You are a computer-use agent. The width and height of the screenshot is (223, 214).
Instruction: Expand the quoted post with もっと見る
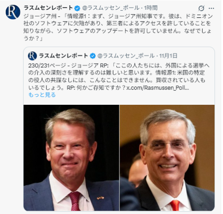(42, 95)
